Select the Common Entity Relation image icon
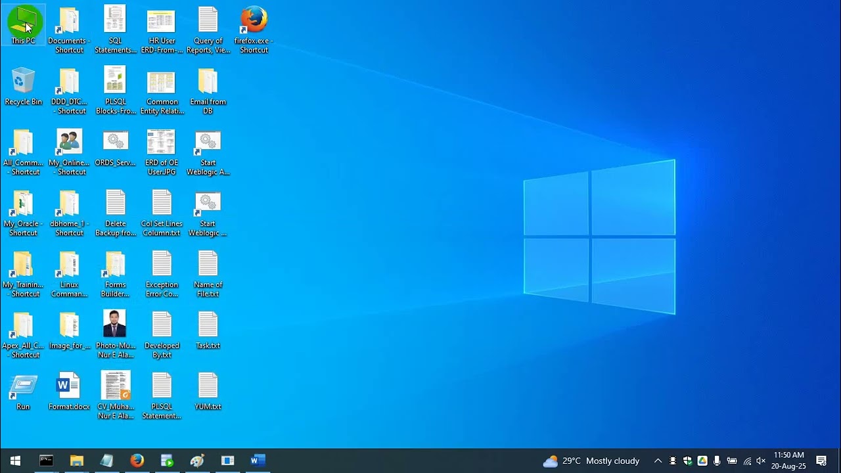The height and width of the screenshot is (473, 841). pyautogui.click(x=162, y=91)
